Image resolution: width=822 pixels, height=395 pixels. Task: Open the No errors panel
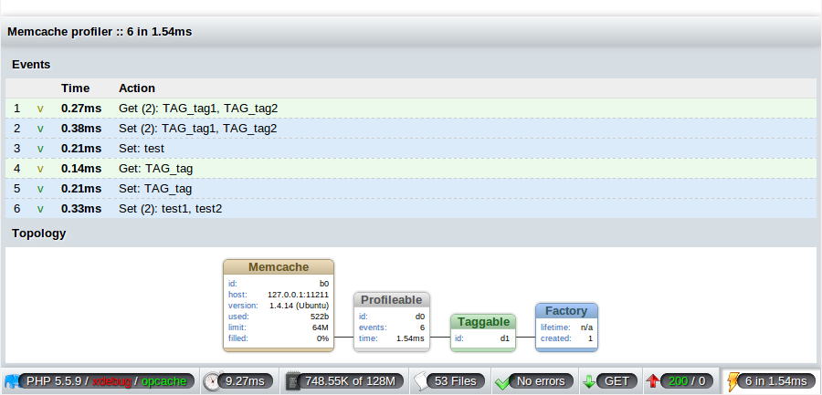point(541,380)
